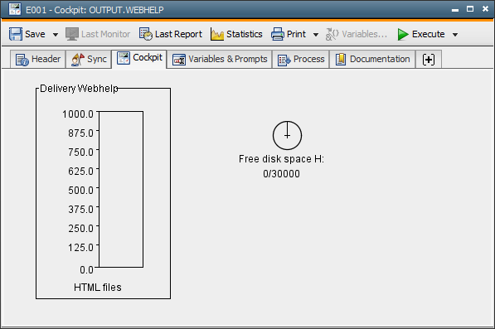The width and height of the screenshot is (495, 329).
Task: Open the Variables & Prompts tab
Action: coord(220,60)
